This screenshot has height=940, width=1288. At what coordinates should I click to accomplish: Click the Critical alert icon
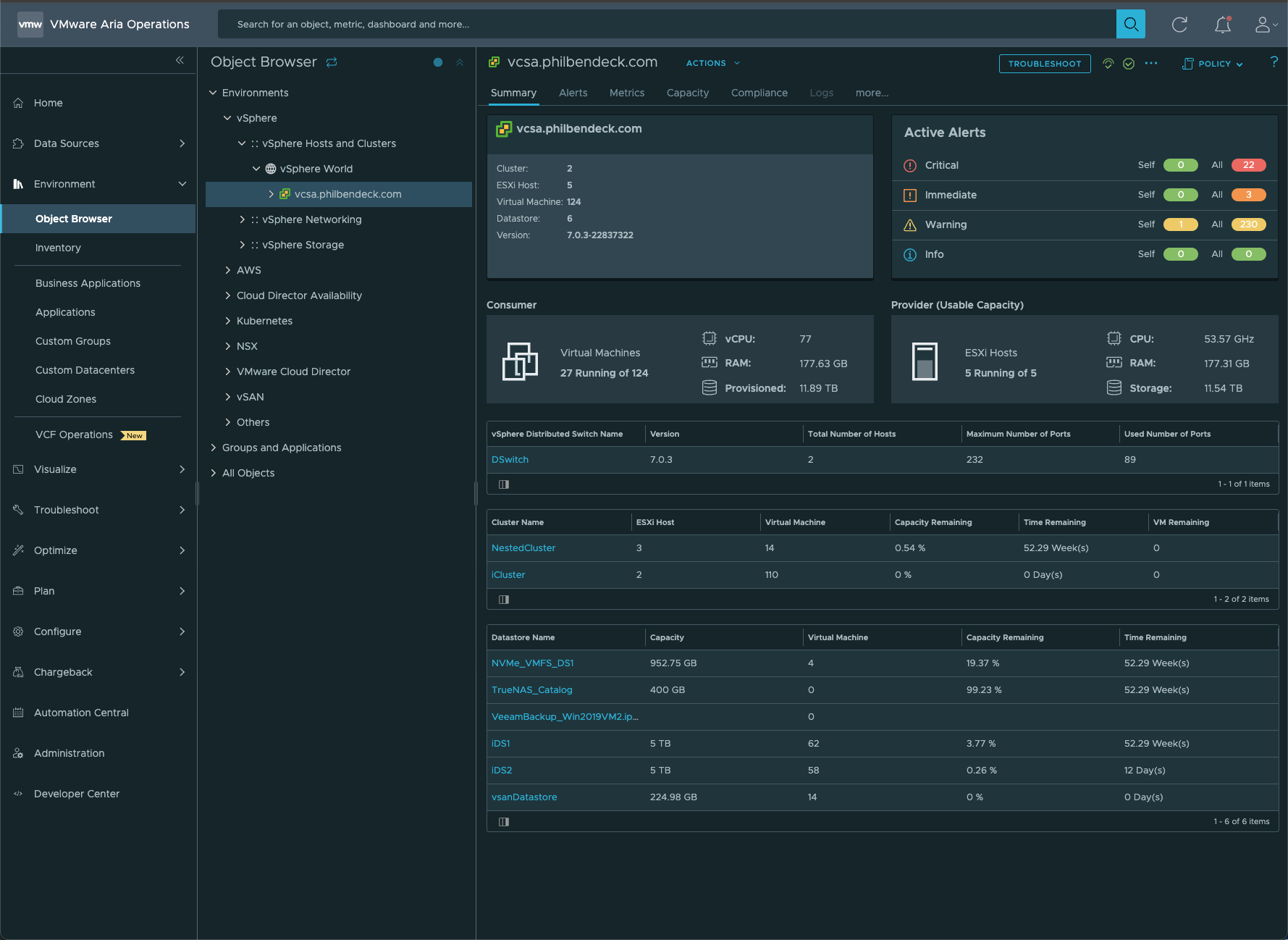tap(910, 166)
